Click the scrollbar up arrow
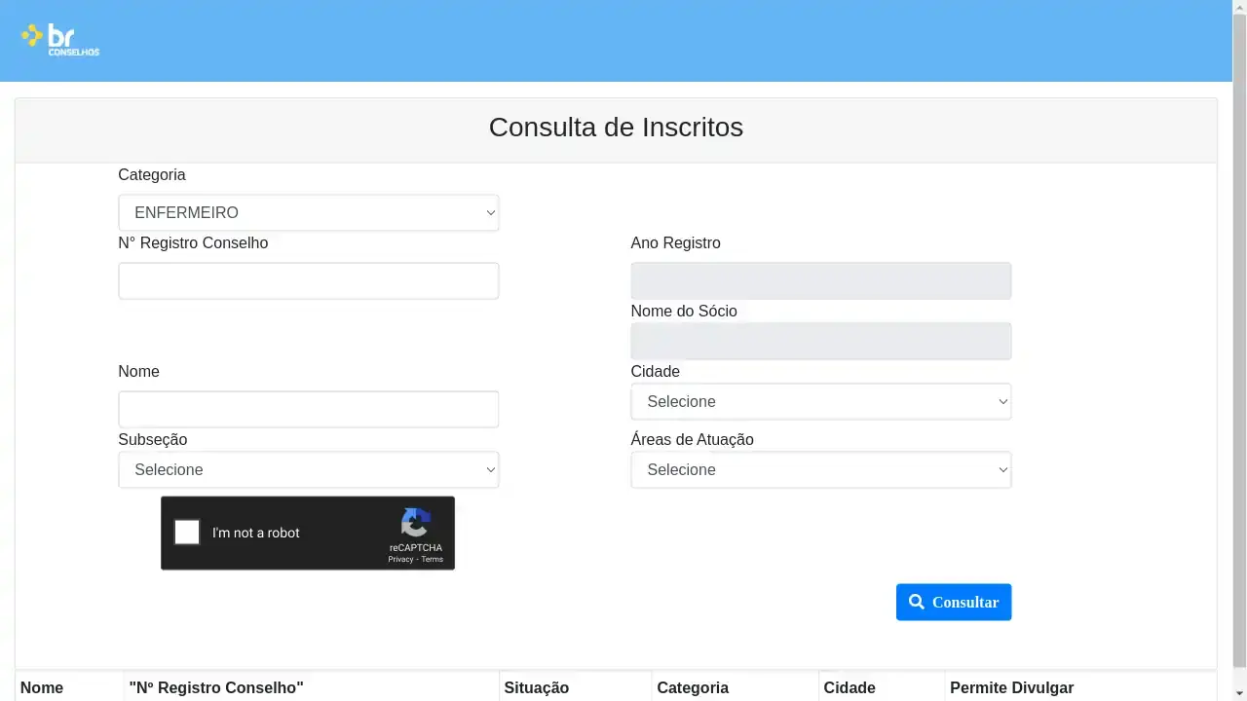 coord(1239,8)
